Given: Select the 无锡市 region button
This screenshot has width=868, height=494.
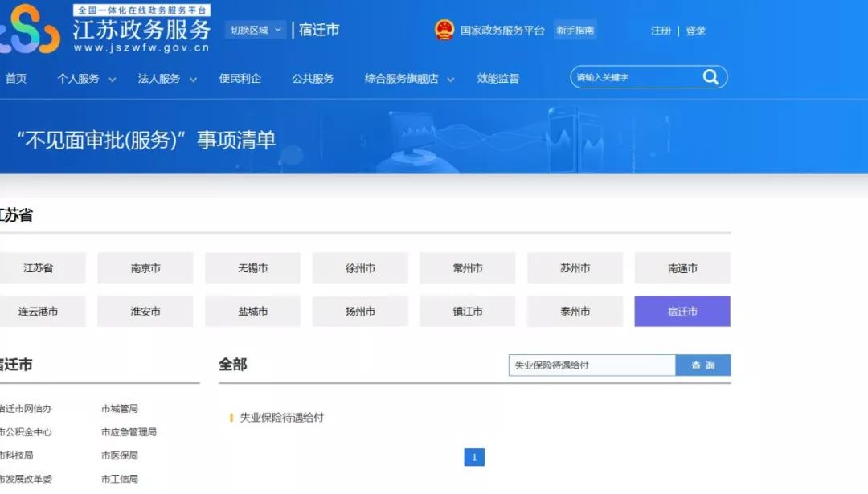Looking at the screenshot, I should tap(253, 267).
